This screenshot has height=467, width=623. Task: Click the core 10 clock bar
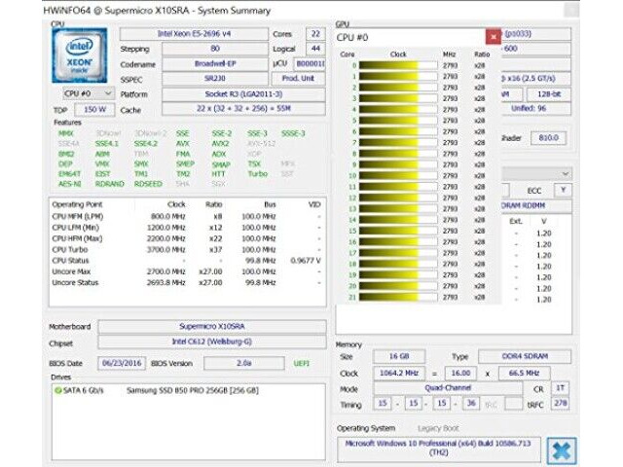click(398, 175)
